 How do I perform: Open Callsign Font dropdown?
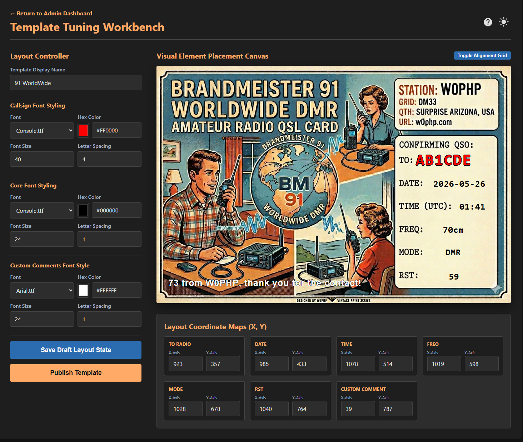pos(42,131)
